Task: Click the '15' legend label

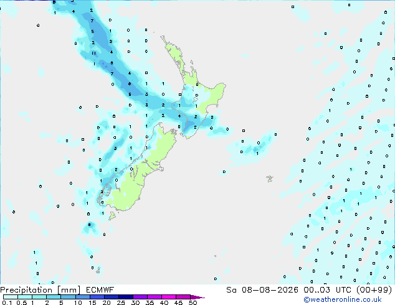Action: point(92,303)
